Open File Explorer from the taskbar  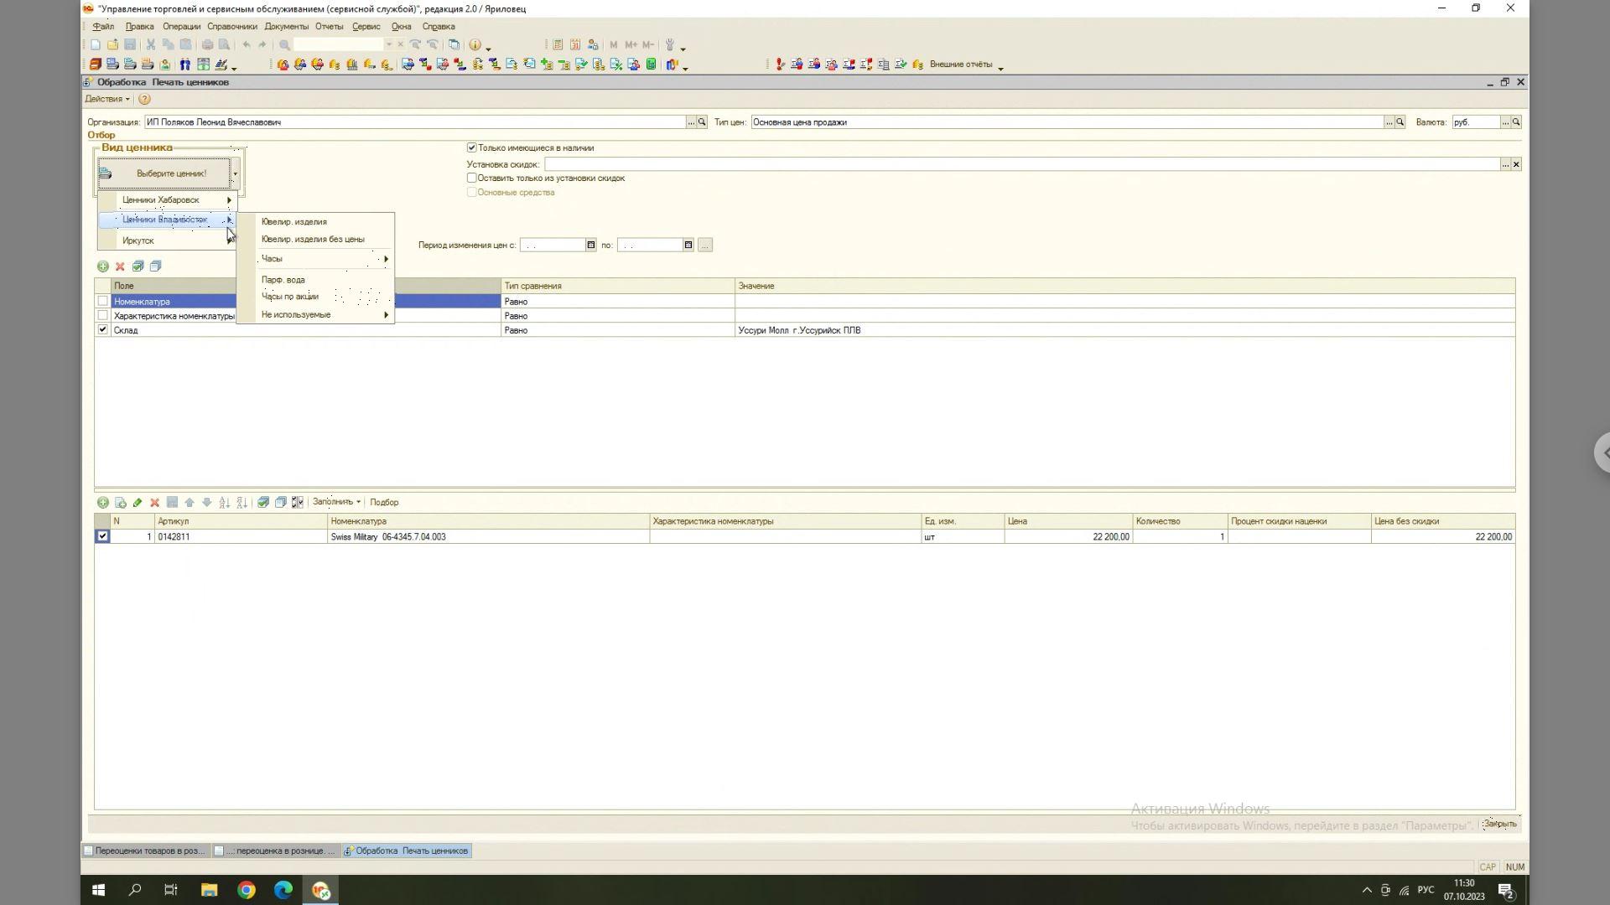209,891
